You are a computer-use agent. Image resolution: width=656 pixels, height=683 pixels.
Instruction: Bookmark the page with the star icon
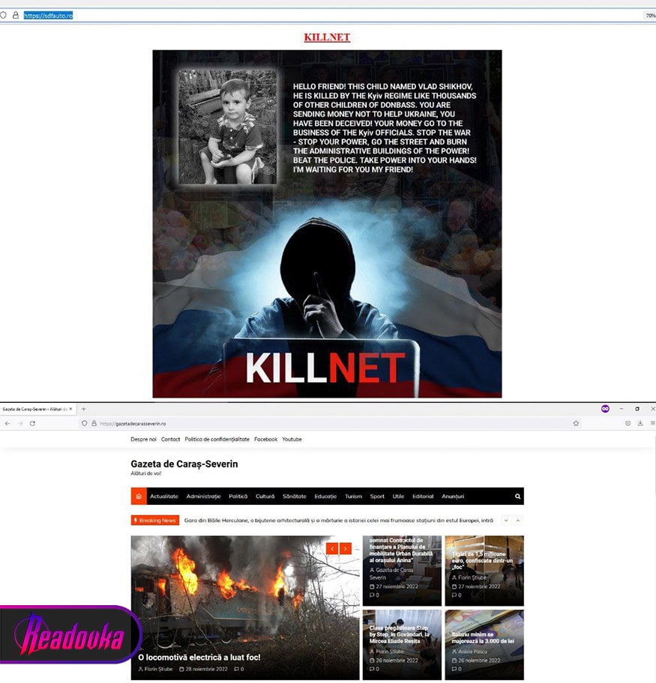[x=576, y=423]
